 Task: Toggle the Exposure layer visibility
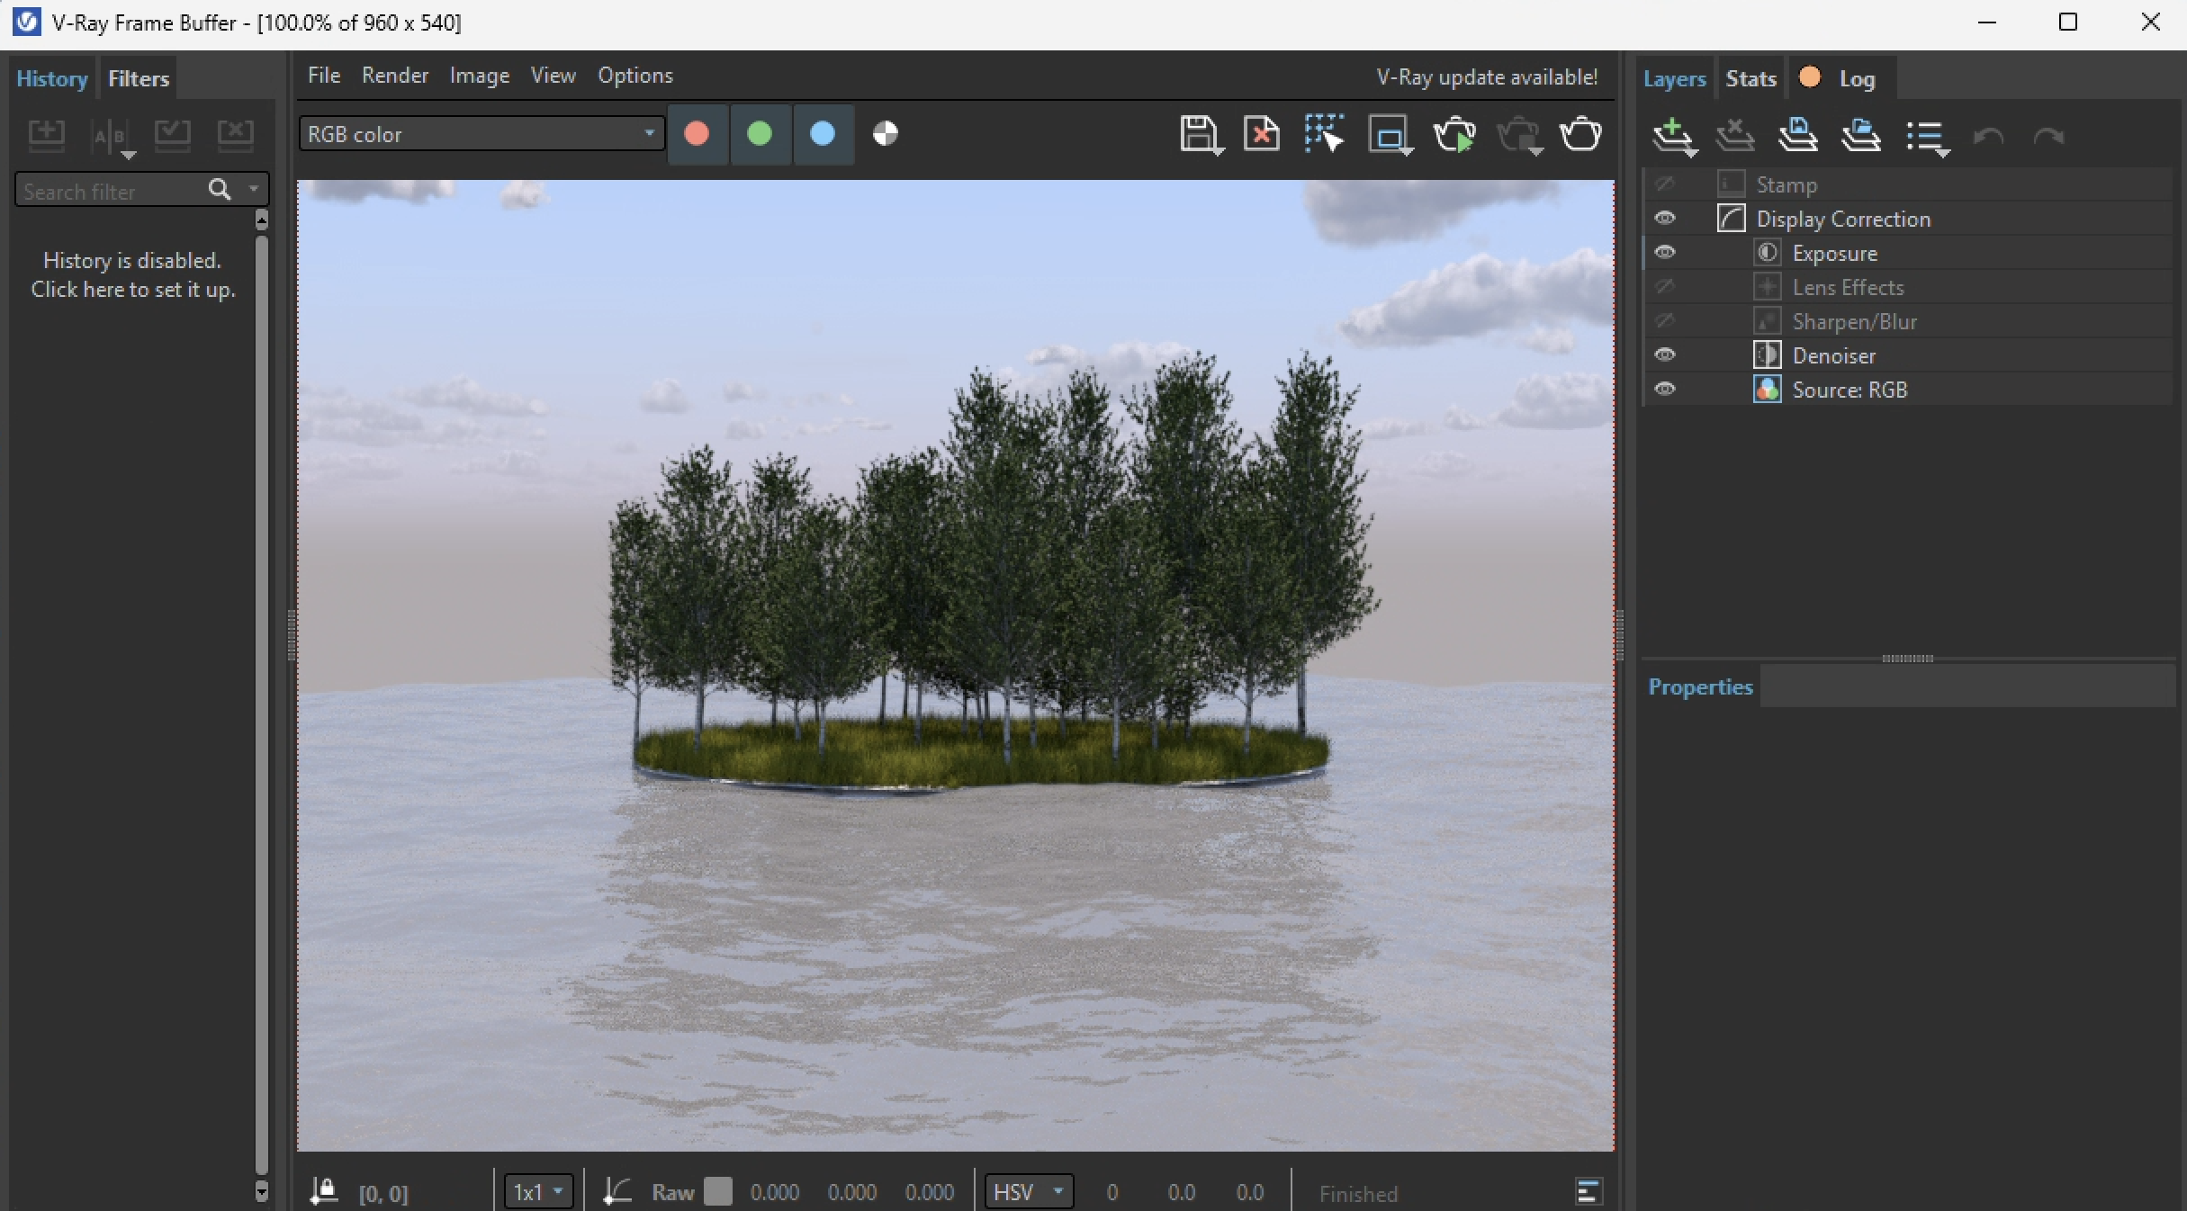[x=1665, y=253]
